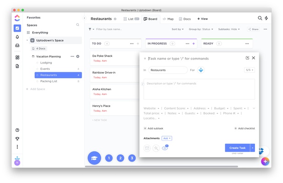The height and width of the screenshot is (183, 283).
Task: Open the IN PROGRESS column ellipsis menu
Action: (x=188, y=43)
